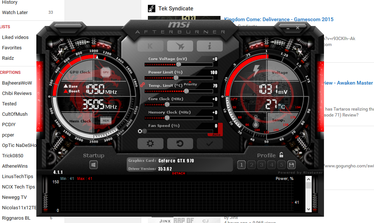Click the Core Voltage slider handle

[x=178, y=65]
